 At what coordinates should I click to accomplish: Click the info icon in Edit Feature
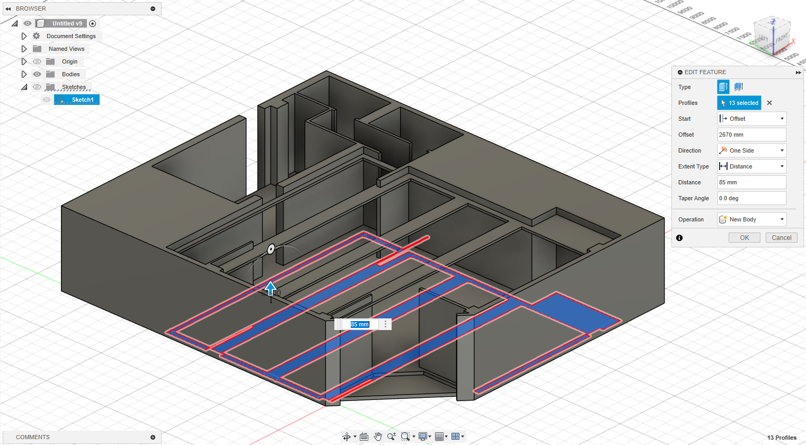click(x=679, y=238)
